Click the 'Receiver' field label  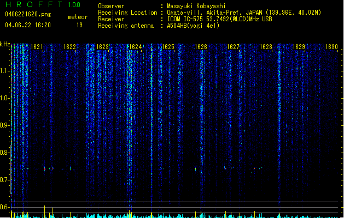[111, 19]
